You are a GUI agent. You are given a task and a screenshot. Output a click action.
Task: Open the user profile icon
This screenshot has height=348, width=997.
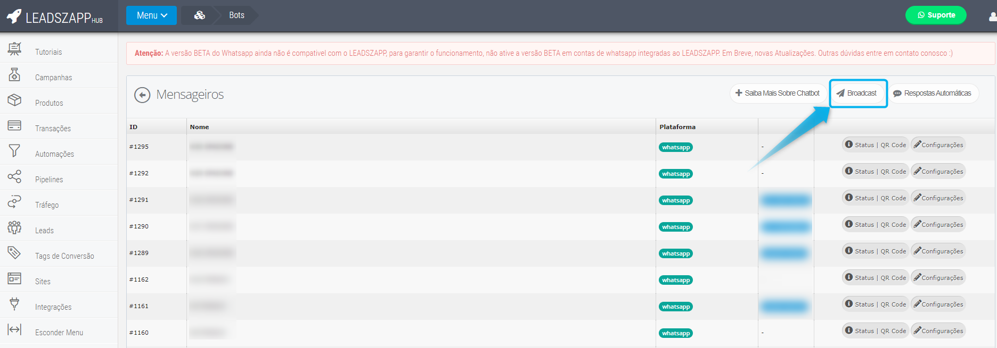coord(992,16)
